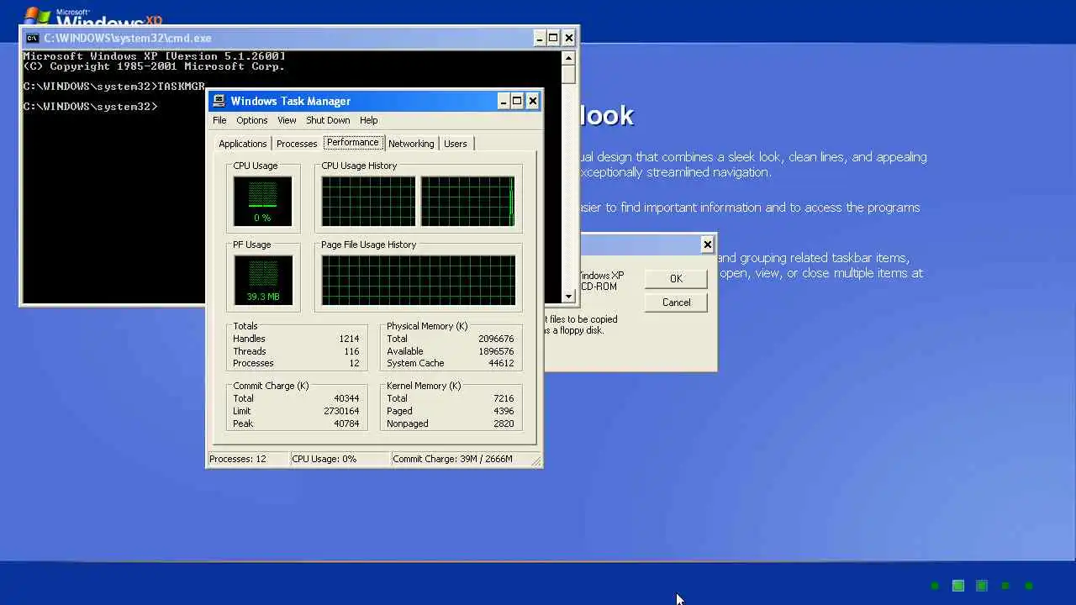Maximize the cmd.exe window
This screenshot has height=605, width=1076.
pyautogui.click(x=553, y=38)
